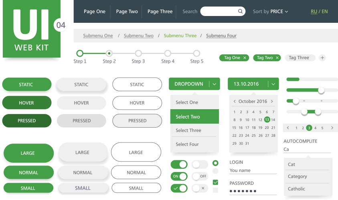The height and width of the screenshot is (200, 338).
Task: Click the single-handle slider knob at the right end of the green bar
Action: point(321,90)
